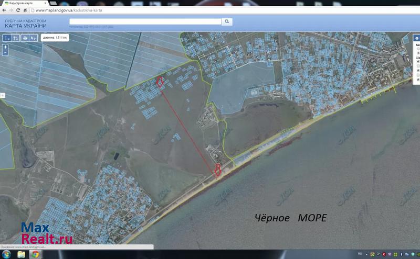Click the Публічна кадастрова карта України logo
Viewport: 420px width, 259px height.
(25, 24)
